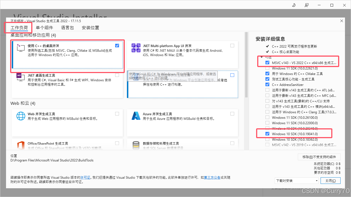Check Windows 11 SDK (10.0.22621.0)
This screenshot has height=197, width=351.
tap(267, 68)
